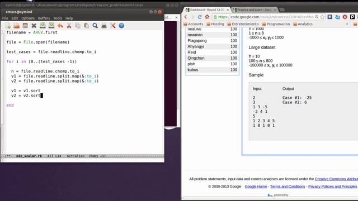Viewport: 358px width, 201px height.
Task: Open the Analytics bookmarks folder
Action: coord(303,24)
